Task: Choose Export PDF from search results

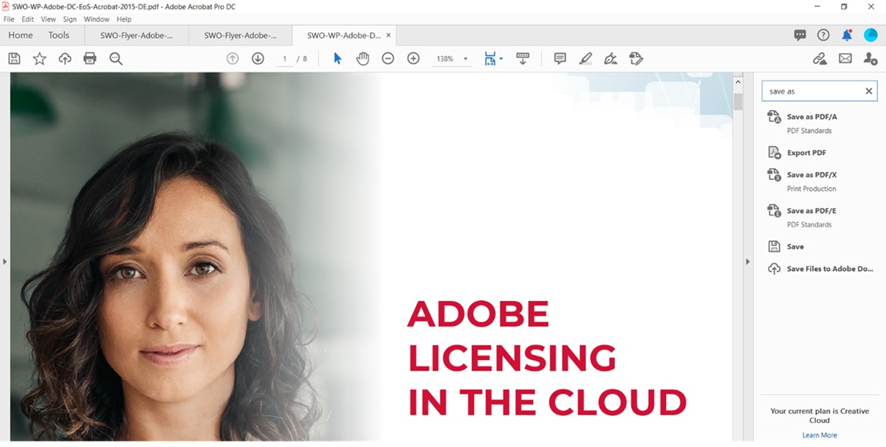Action: (x=806, y=153)
